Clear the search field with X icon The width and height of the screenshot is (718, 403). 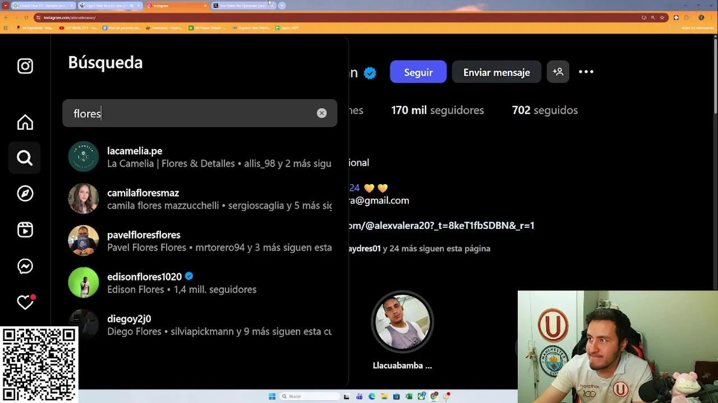(321, 113)
